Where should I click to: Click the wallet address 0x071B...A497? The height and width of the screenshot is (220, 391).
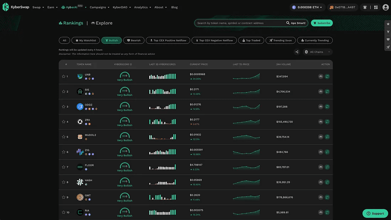(x=342, y=7)
